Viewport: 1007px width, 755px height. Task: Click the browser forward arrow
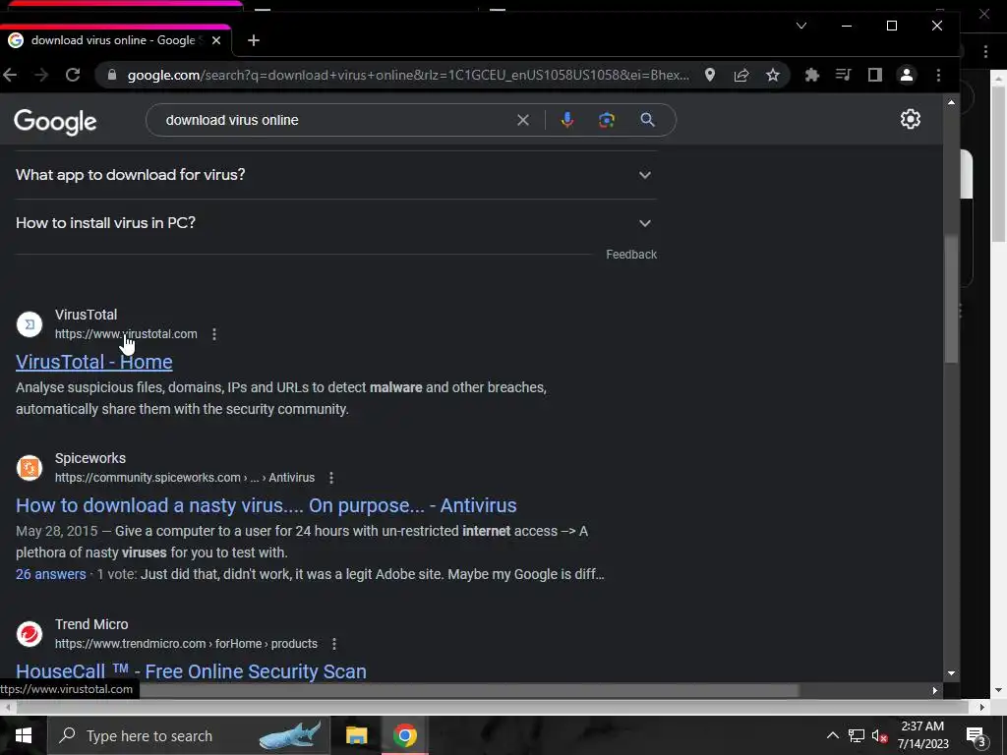pos(41,75)
